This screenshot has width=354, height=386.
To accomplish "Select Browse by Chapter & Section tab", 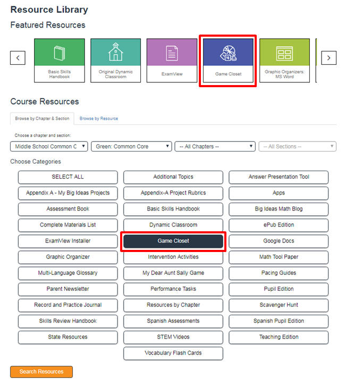I will click(x=42, y=119).
